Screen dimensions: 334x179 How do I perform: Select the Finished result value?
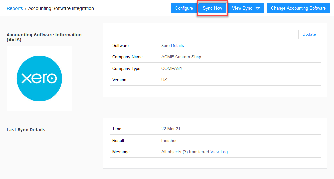click(169, 140)
